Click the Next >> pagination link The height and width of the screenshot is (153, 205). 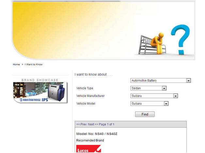tap(93, 124)
